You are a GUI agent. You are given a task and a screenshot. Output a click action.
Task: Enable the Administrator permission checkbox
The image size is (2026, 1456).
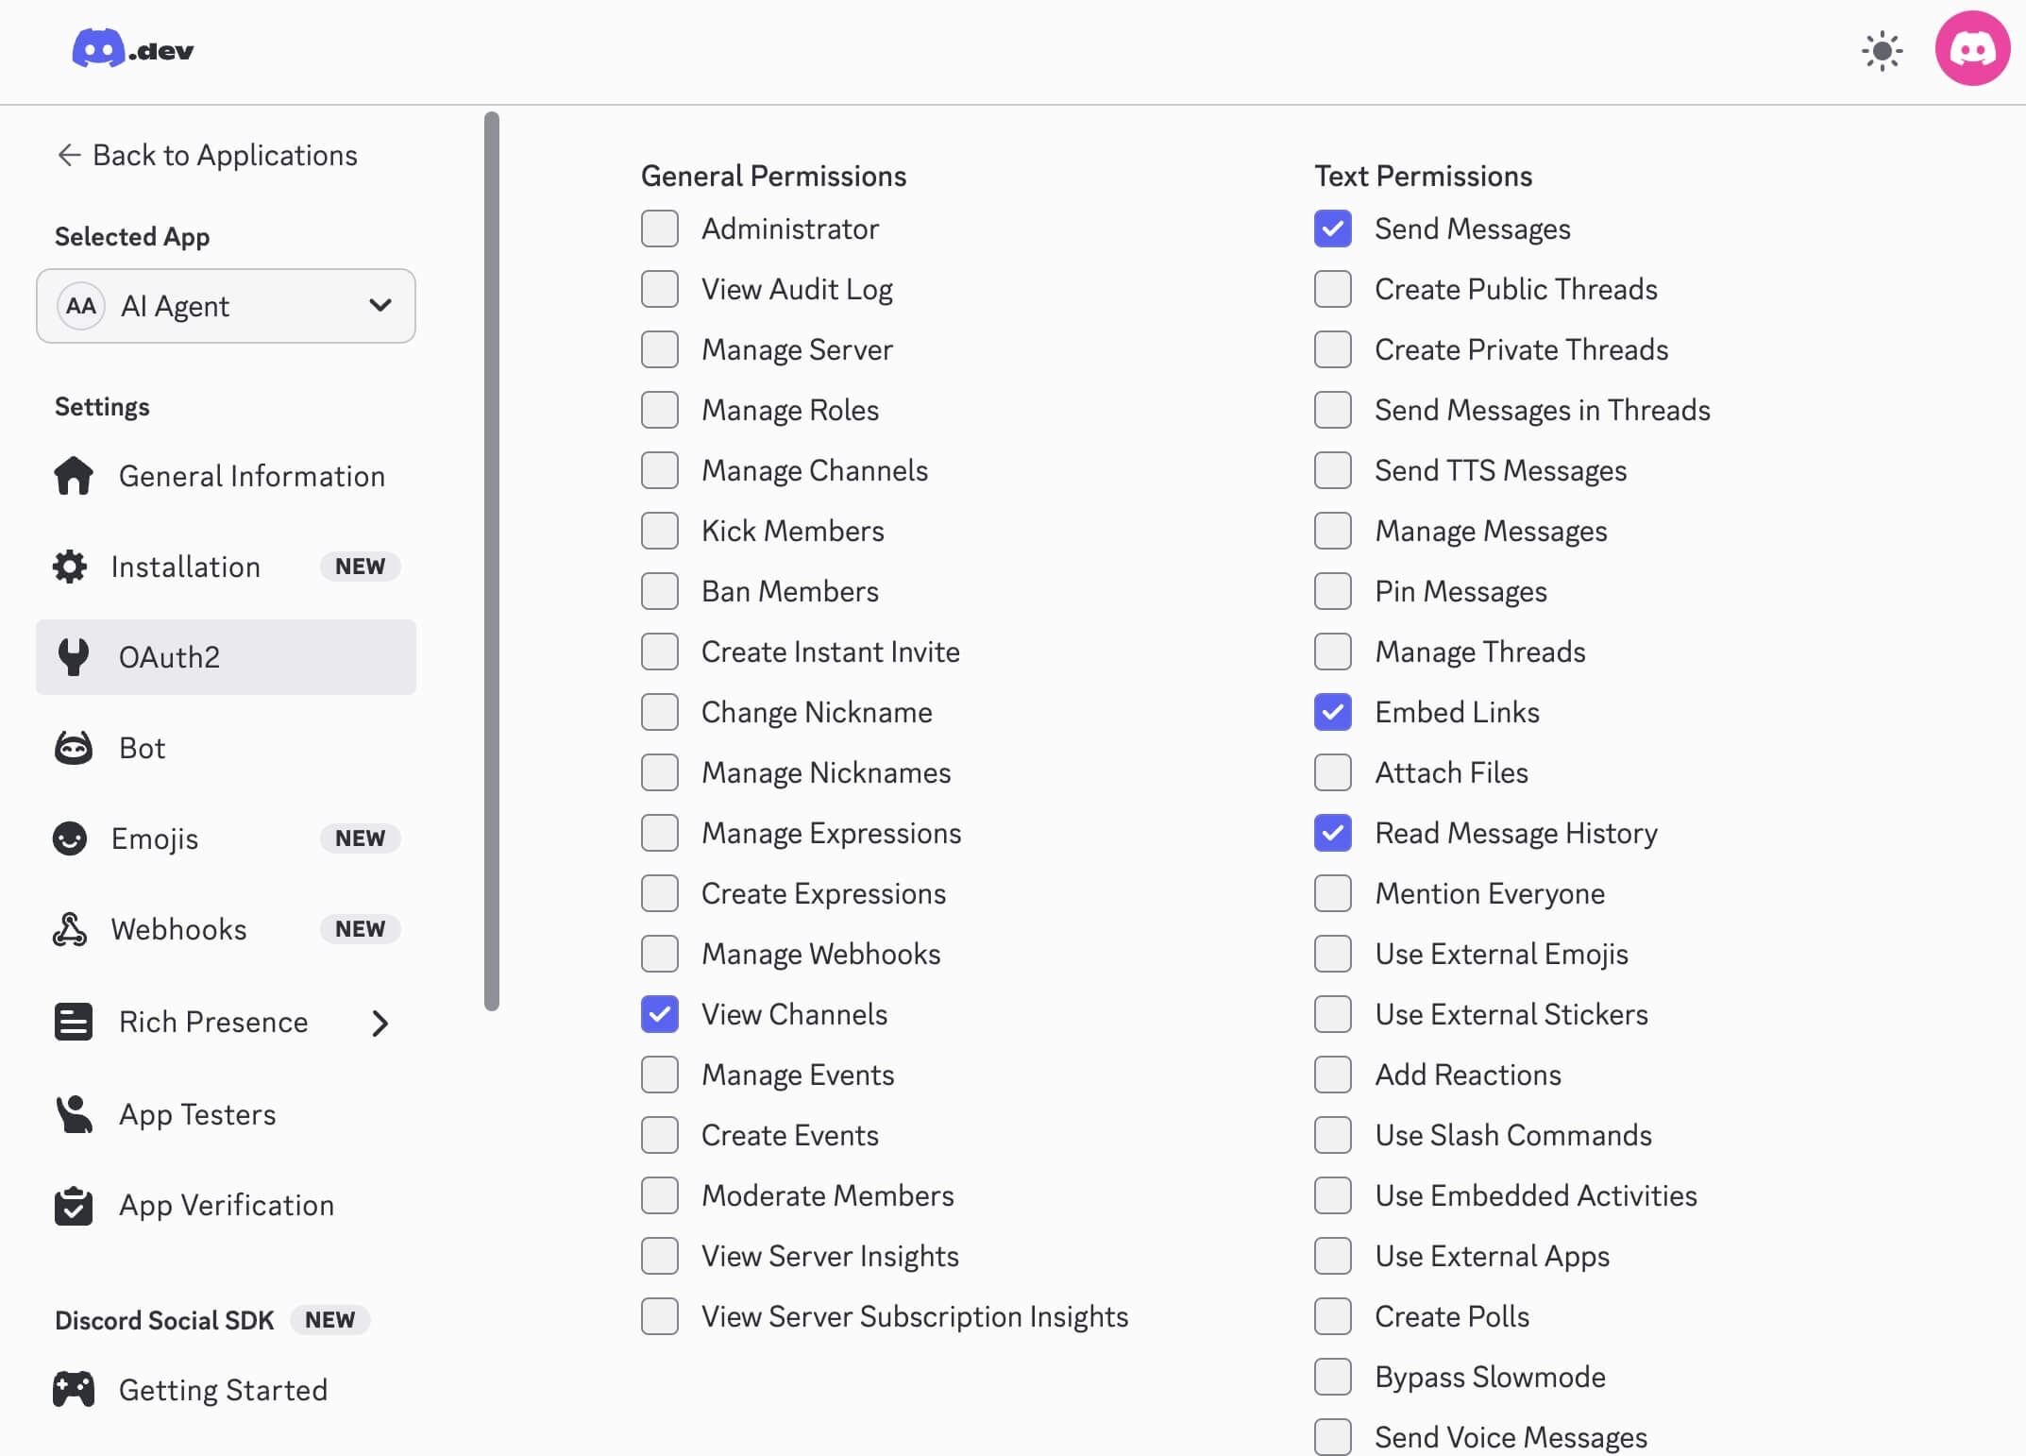(660, 229)
